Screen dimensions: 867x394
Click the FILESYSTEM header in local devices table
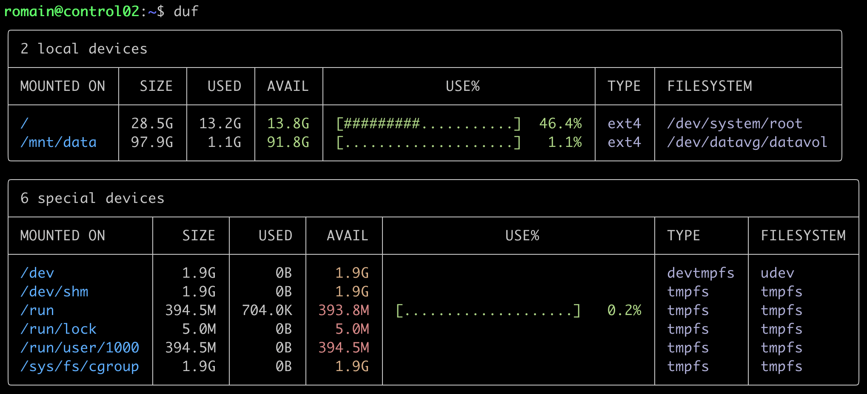(710, 86)
